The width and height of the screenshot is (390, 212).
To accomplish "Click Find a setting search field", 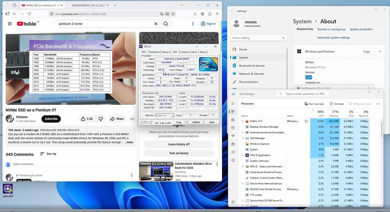I will 259,38.
